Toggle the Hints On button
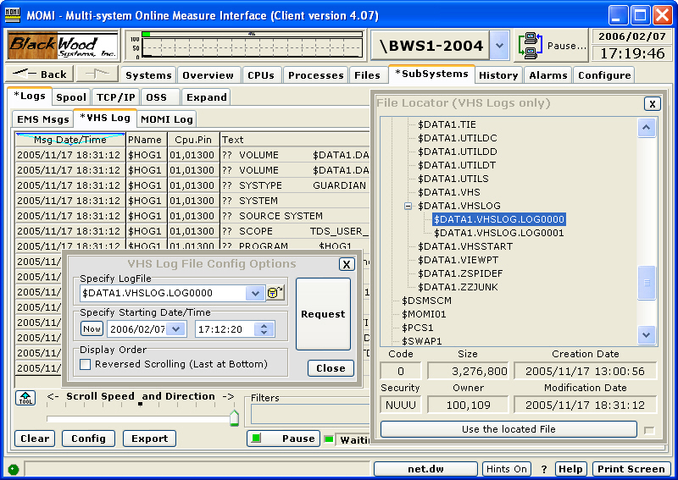 coord(507,469)
